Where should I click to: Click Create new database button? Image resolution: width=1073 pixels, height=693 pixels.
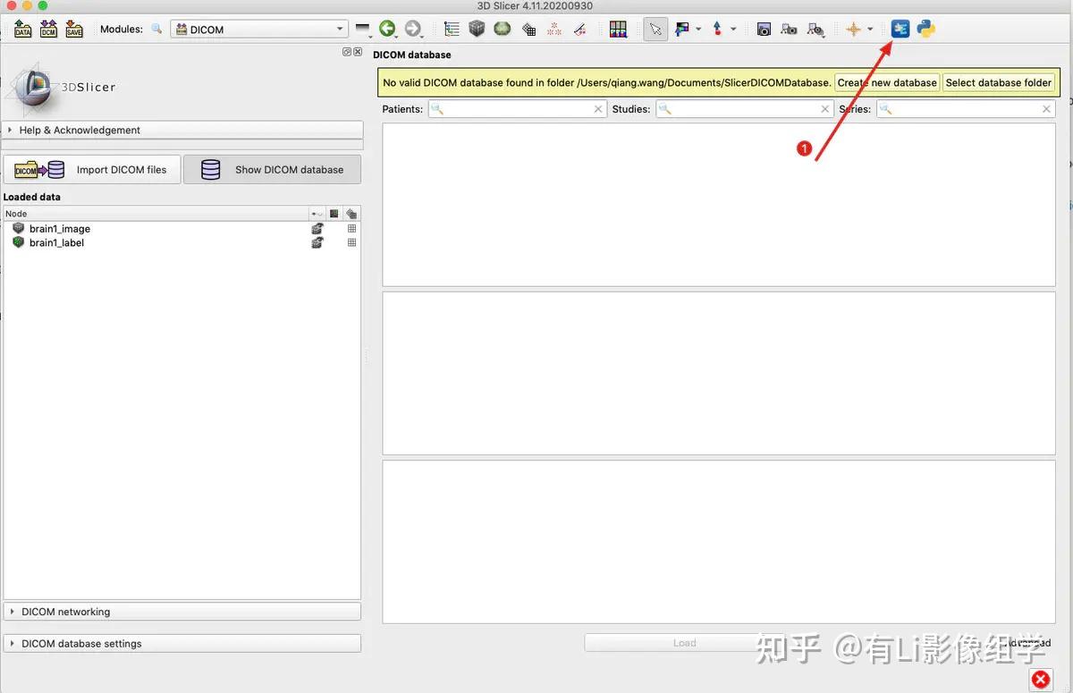point(886,82)
